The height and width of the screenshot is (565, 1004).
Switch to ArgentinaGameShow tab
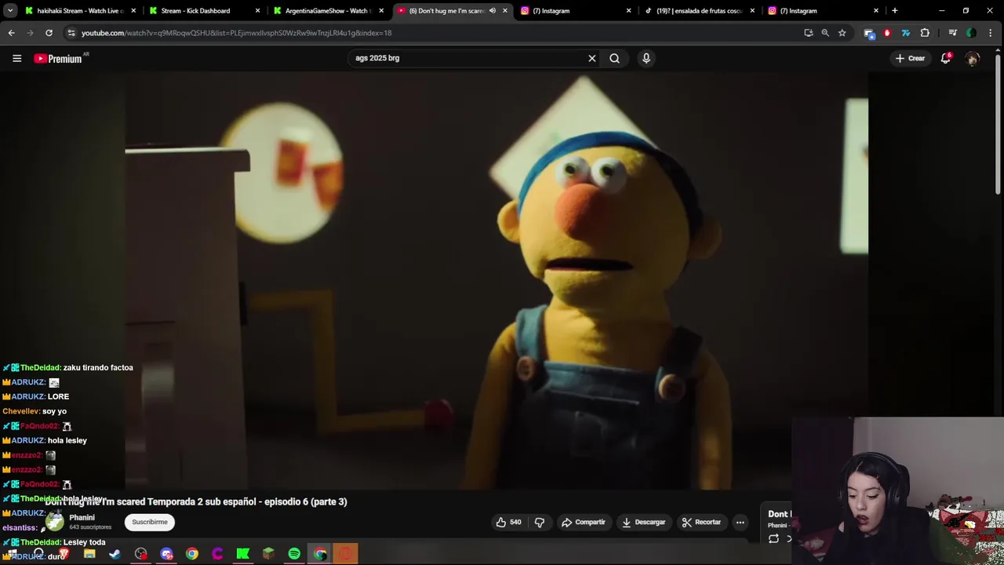328,11
